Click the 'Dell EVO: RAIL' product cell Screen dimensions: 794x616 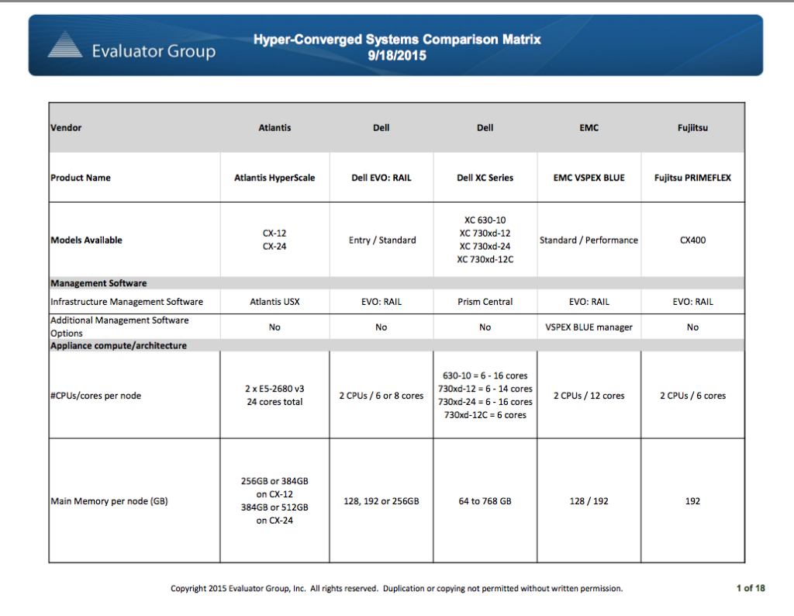tap(381, 178)
